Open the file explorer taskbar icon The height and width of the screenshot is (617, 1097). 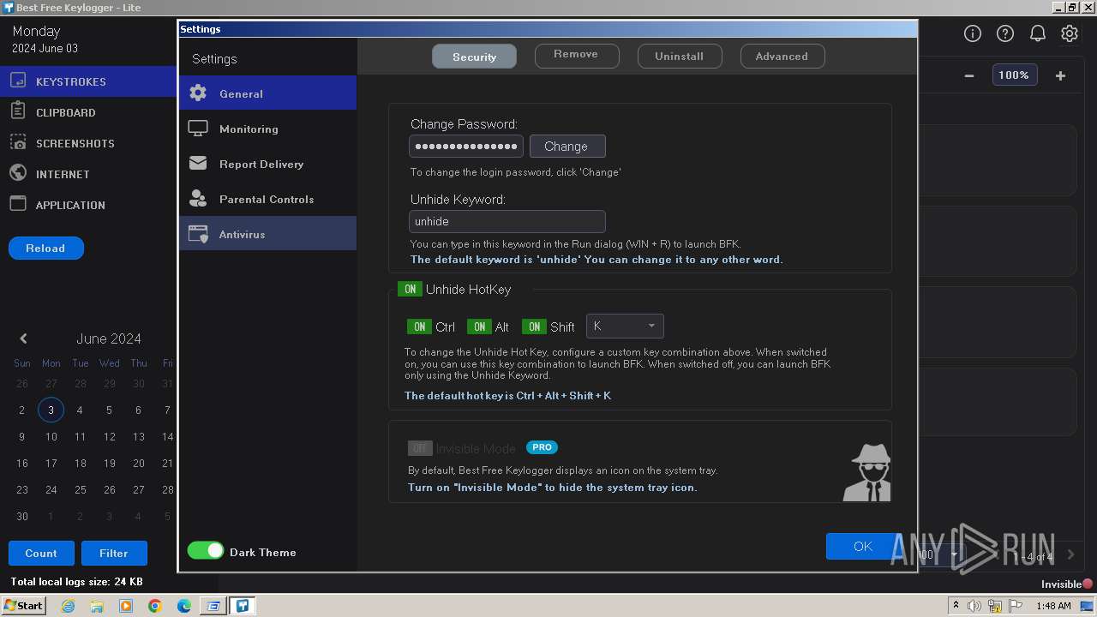coord(97,606)
